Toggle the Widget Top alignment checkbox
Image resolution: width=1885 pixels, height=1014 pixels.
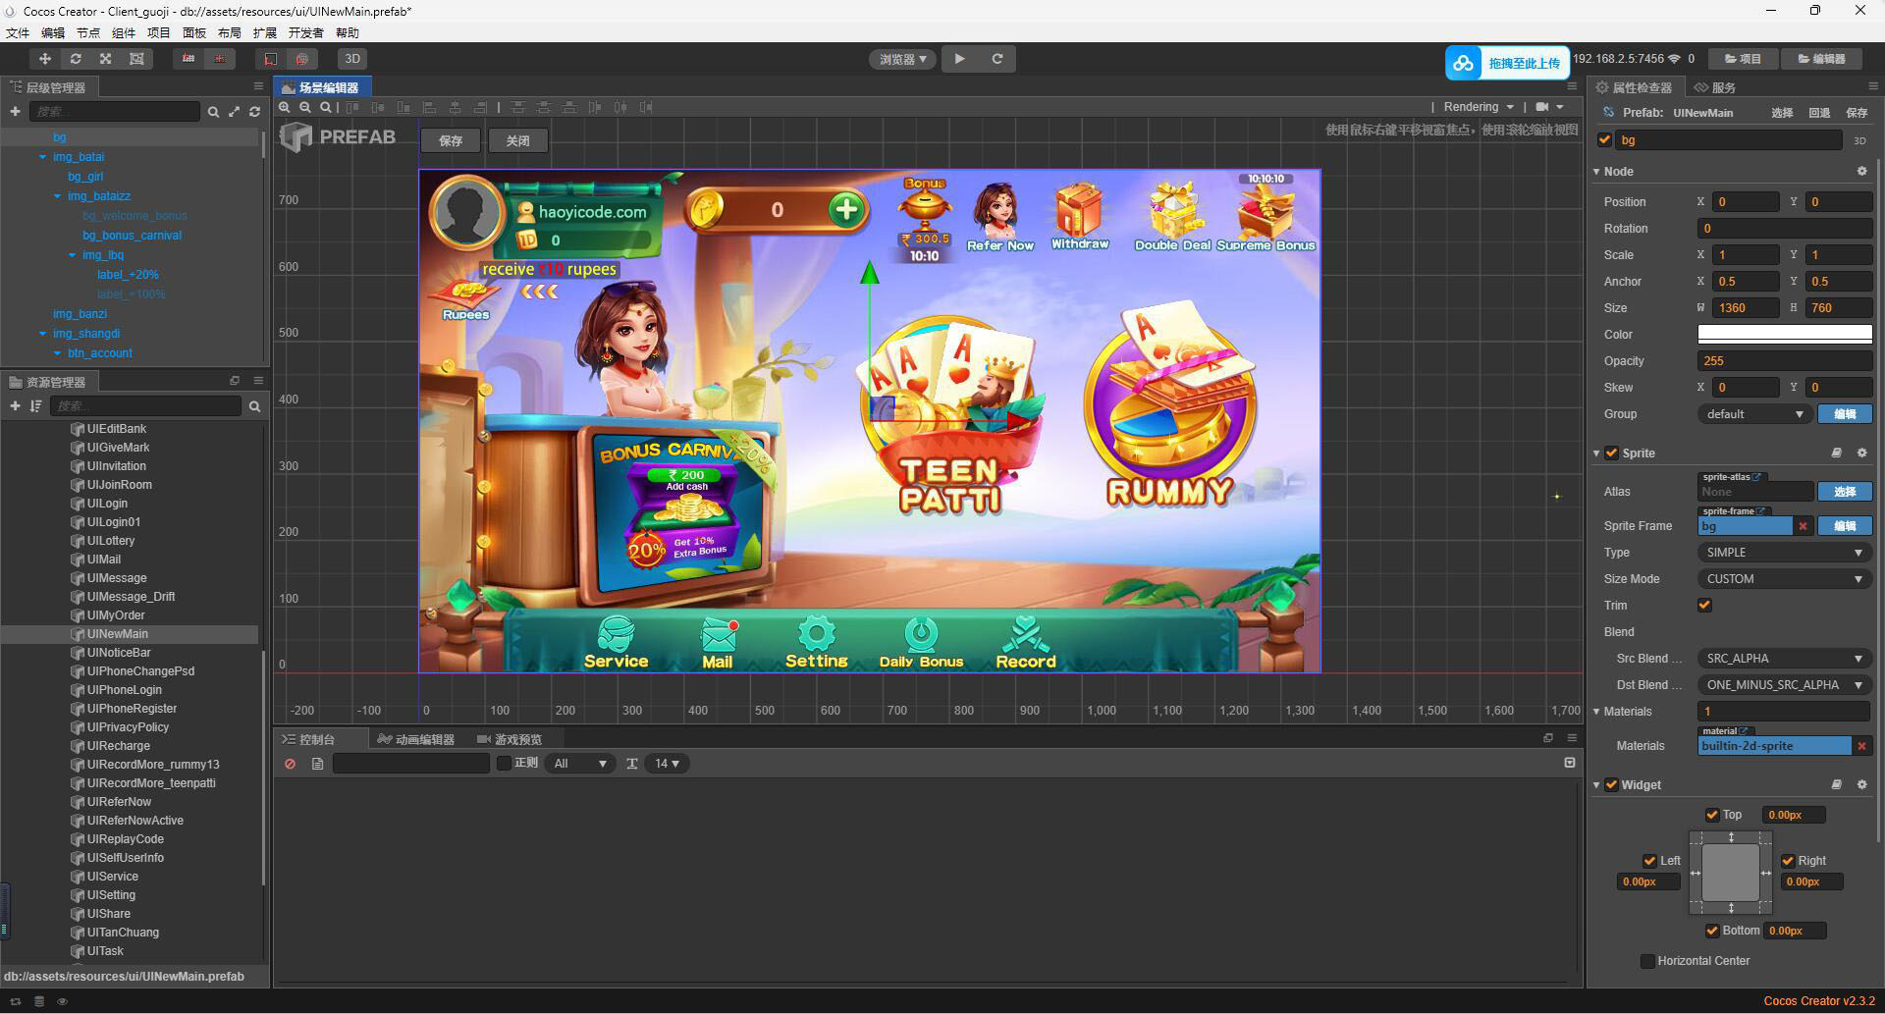1712,815
